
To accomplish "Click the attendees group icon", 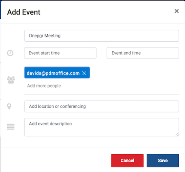I will point(11,80).
